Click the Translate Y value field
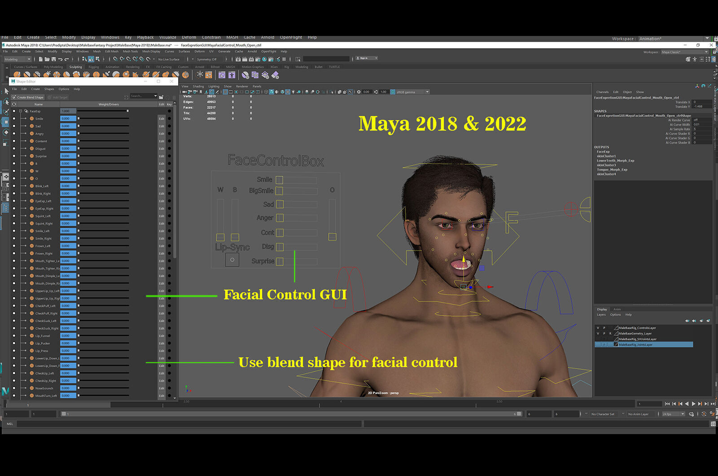The height and width of the screenshot is (476, 718). (x=701, y=106)
